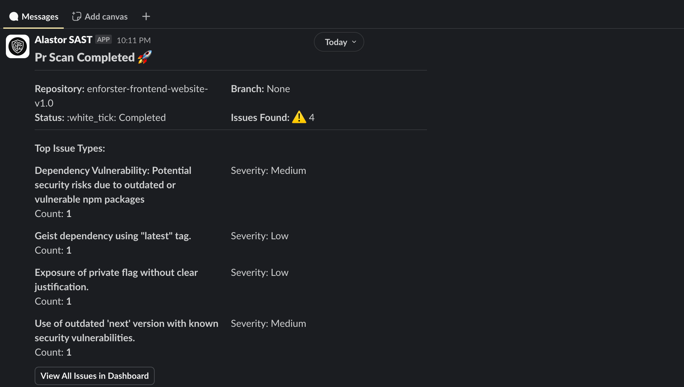
Task: Click the warning triangle next to Issues Found
Action: point(299,117)
